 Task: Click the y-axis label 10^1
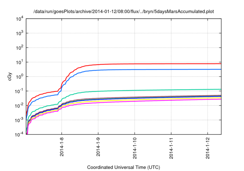click(20, 62)
